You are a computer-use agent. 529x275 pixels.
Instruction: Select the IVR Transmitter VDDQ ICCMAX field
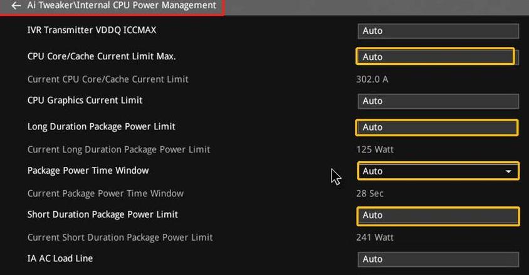(x=438, y=31)
